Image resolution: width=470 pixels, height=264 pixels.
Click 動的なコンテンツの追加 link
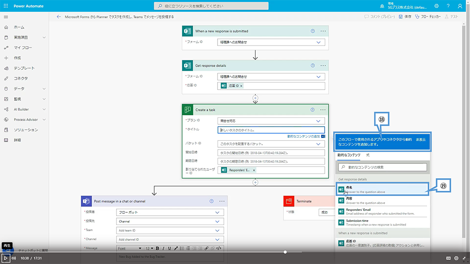coord(303,136)
